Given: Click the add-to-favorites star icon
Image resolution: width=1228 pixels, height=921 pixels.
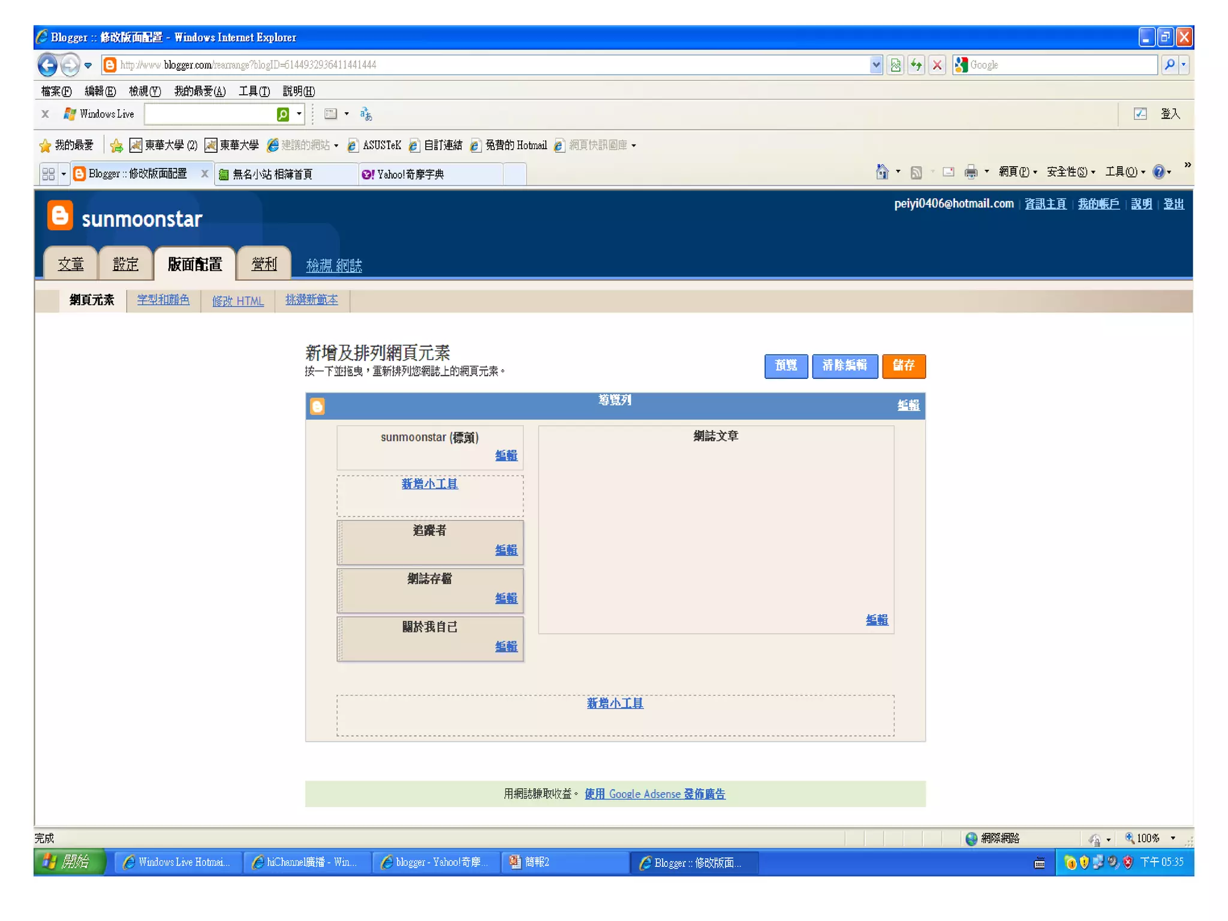Looking at the screenshot, I should (x=116, y=145).
